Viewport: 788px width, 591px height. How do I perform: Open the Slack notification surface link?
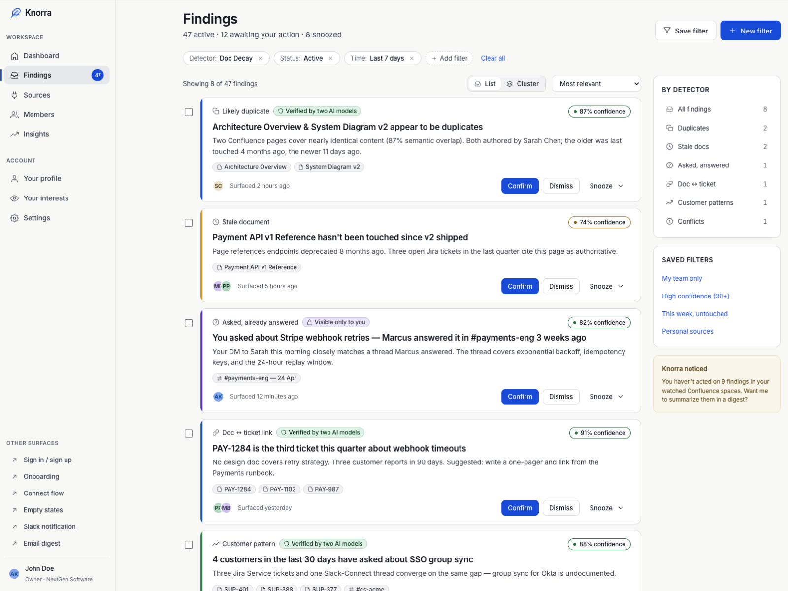pos(57,527)
